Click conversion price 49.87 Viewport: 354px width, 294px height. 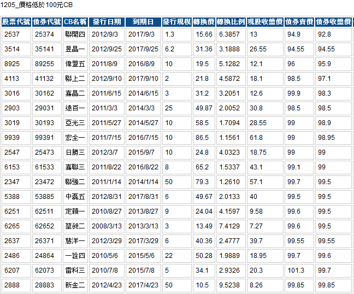[x=204, y=108]
